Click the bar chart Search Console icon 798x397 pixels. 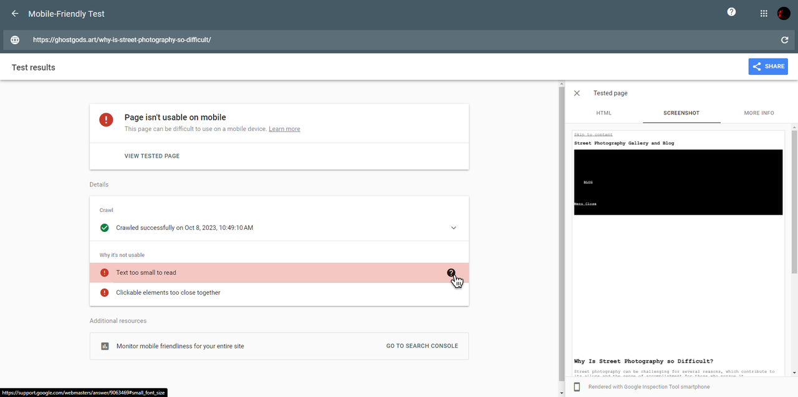pyautogui.click(x=105, y=346)
